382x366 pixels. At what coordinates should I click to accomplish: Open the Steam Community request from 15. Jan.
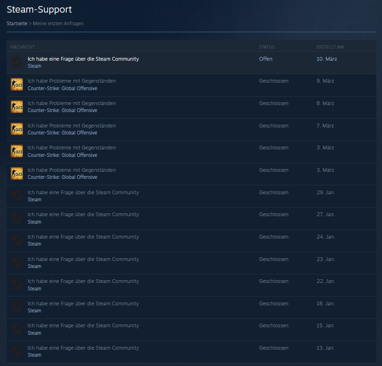(83, 325)
